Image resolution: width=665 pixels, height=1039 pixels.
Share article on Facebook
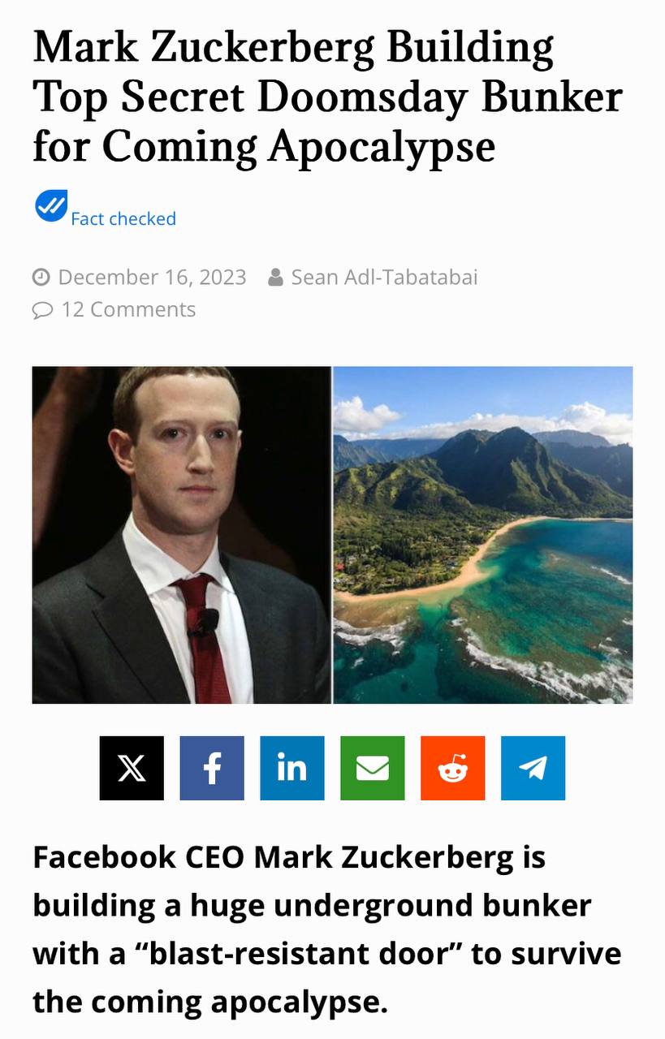pyautogui.click(x=212, y=768)
